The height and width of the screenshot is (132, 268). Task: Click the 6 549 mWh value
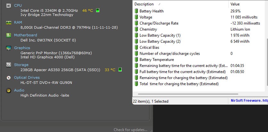click(240, 41)
